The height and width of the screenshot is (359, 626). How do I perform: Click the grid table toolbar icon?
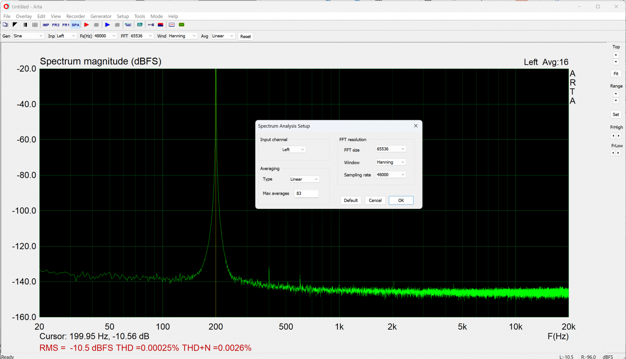point(35,25)
